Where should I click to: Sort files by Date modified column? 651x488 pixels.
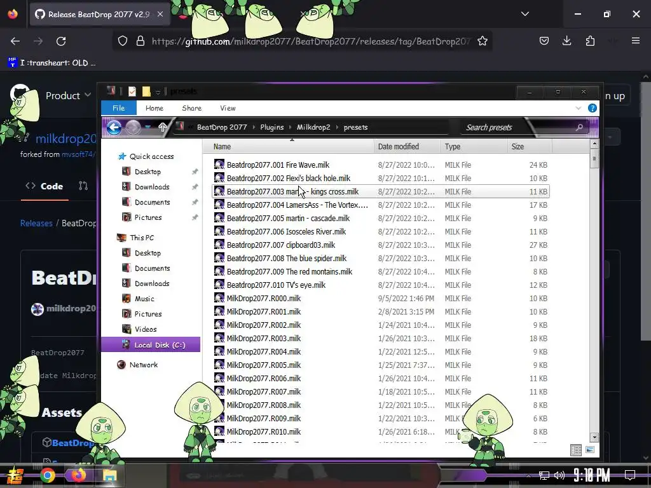click(407, 147)
